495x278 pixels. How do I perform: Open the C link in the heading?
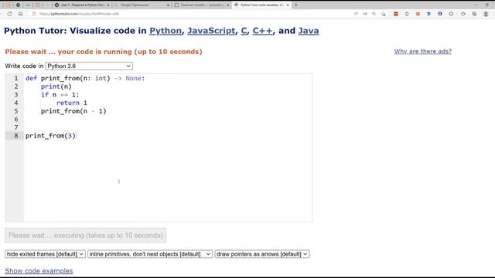click(244, 31)
